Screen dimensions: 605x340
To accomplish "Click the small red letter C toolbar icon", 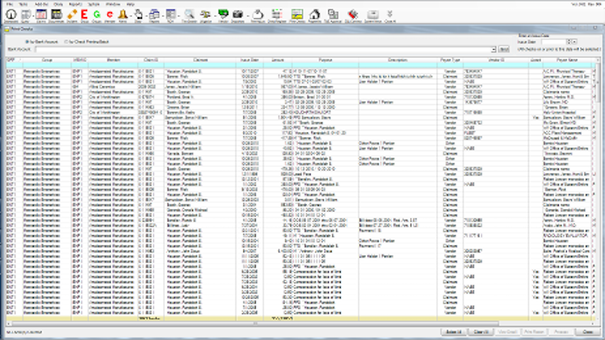I will pos(110,15).
